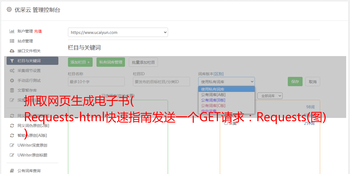Tick the 采集 checkbox
350x174 pixels.
[226, 123]
